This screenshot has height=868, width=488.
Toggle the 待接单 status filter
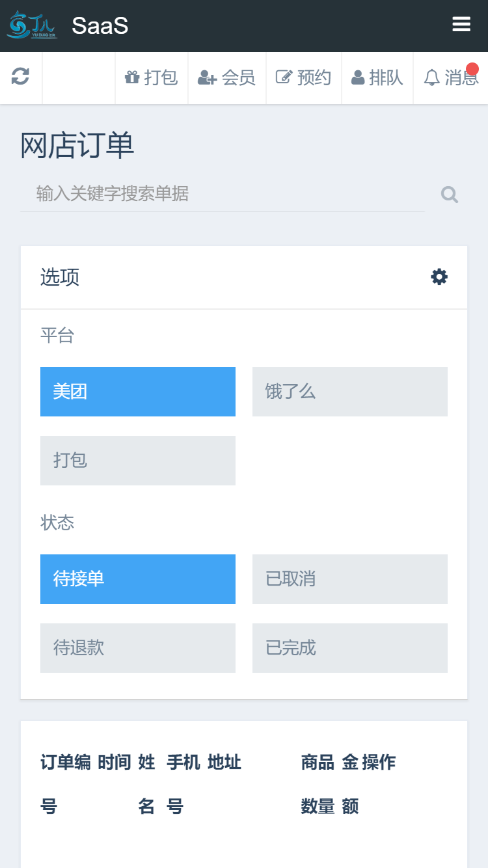pyautogui.click(x=138, y=579)
